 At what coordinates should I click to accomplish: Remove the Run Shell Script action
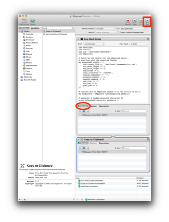[148, 39]
